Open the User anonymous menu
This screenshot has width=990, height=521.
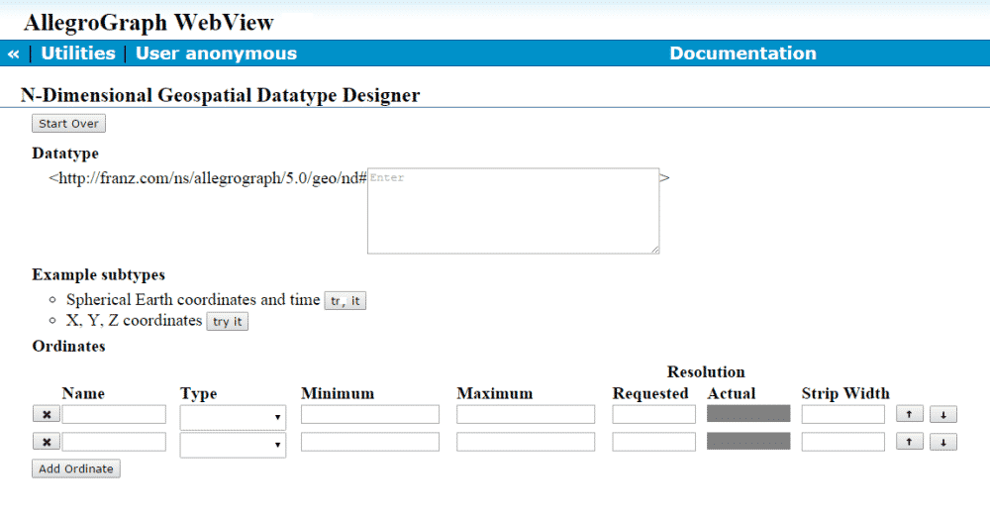pos(216,53)
